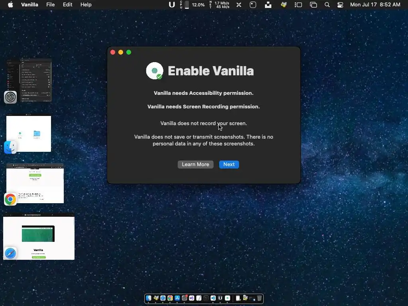Open the File menu
The height and width of the screenshot is (306, 408).
(x=51, y=5)
